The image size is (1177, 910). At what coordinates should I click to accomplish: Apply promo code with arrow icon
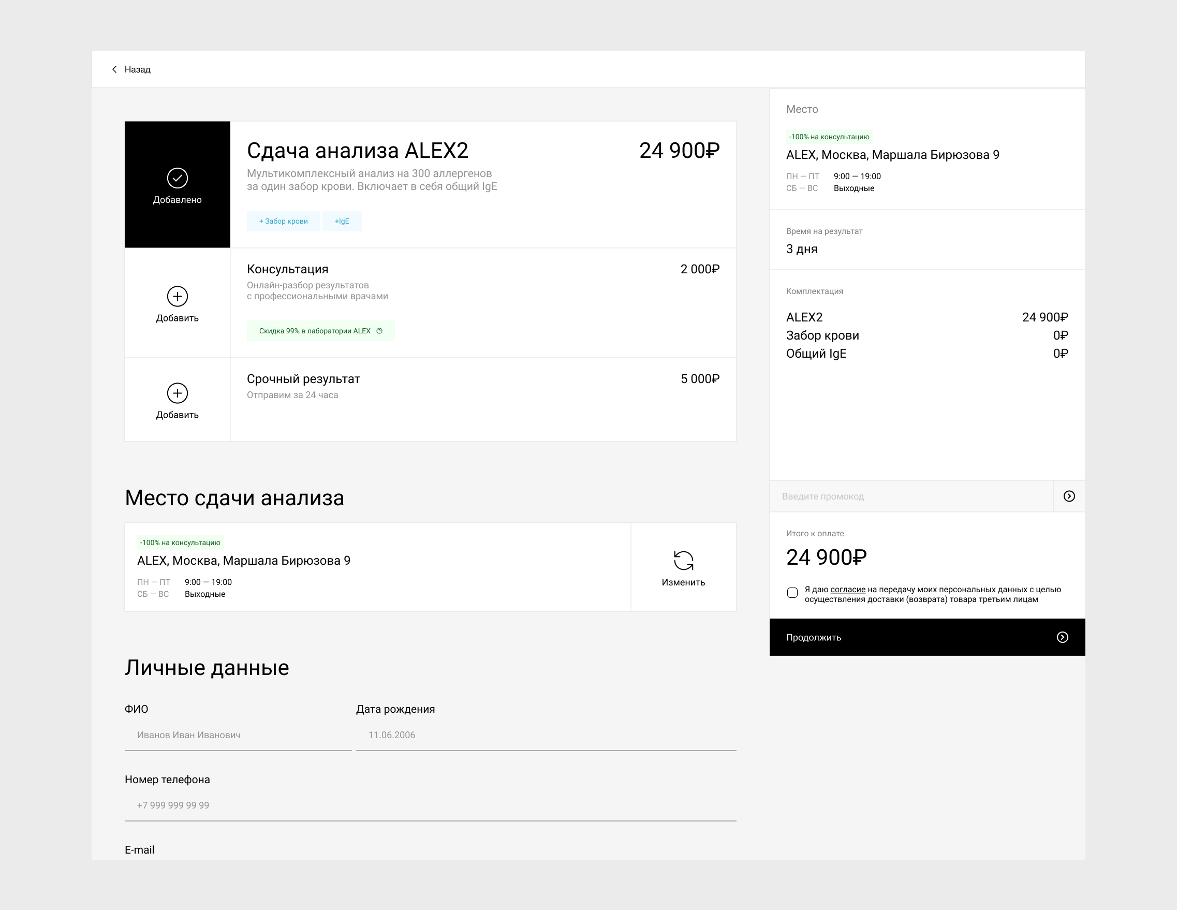1069,496
